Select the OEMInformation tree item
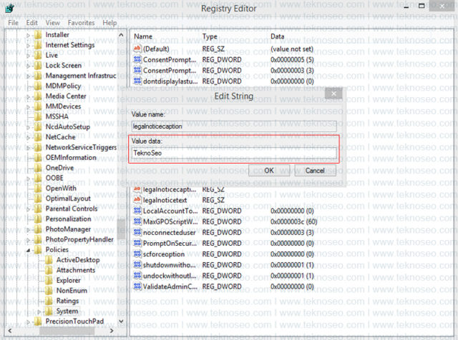Viewport: 458px width, 340px height. tap(71, 158)
